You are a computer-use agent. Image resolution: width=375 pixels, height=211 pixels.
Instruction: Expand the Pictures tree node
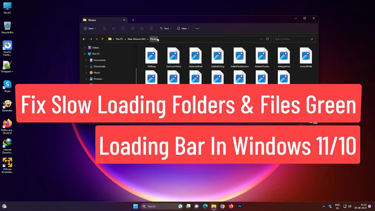coord(86,79)
